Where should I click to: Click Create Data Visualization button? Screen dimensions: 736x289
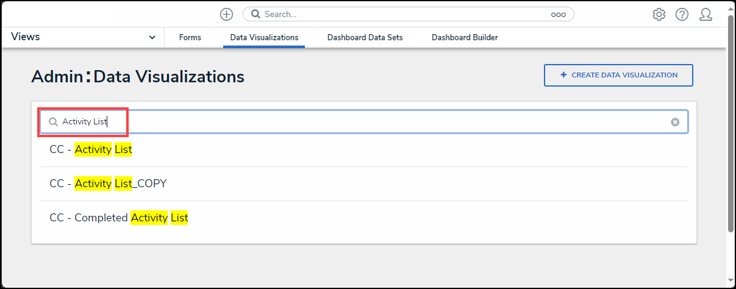618,76
